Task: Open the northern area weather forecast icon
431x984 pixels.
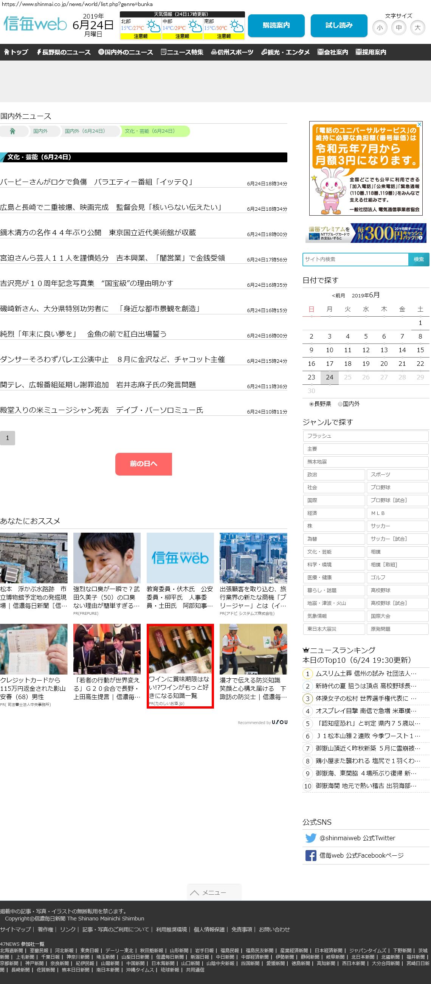Action: 153,27
